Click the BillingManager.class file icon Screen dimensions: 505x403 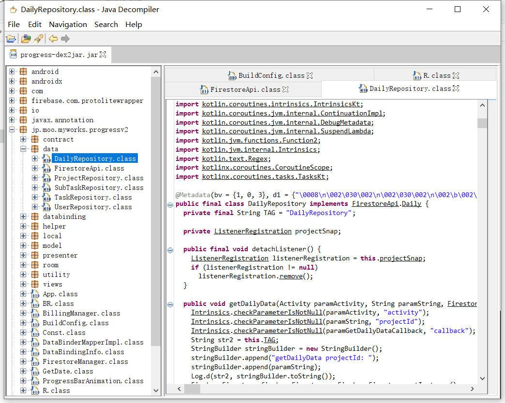[x=35, y=313]
